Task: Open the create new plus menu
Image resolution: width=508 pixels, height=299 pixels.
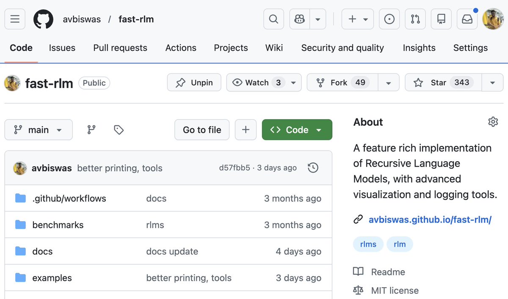Action: point(358,19)
